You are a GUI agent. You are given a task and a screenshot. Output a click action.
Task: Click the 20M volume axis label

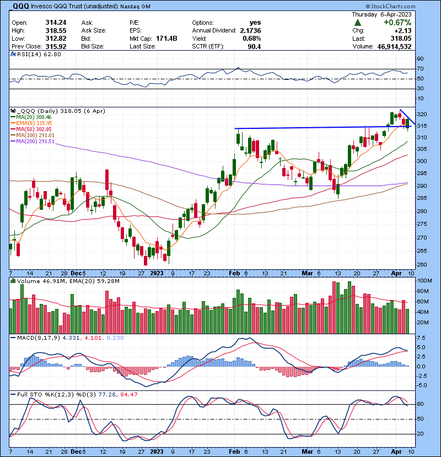[423, 322]
